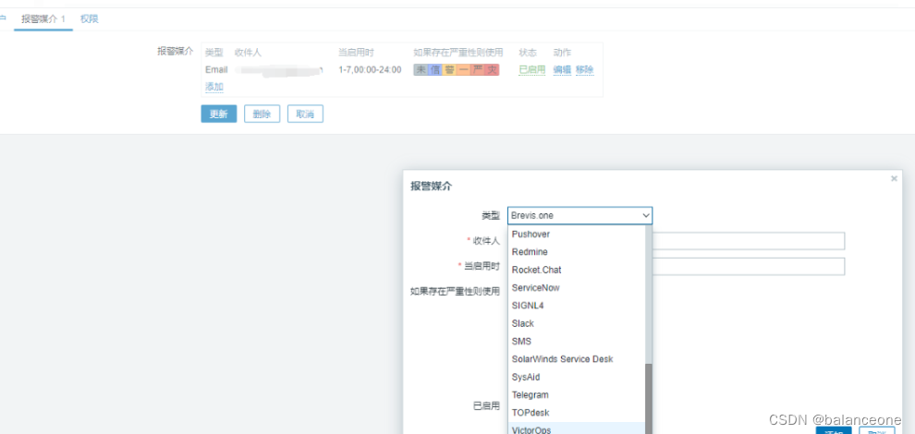Switch to the 报警媒介 tab

point(43,19)
